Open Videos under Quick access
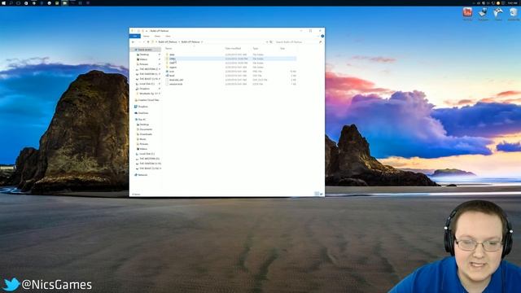Screen dimensions: 521x293 click(x=143, y=59)
